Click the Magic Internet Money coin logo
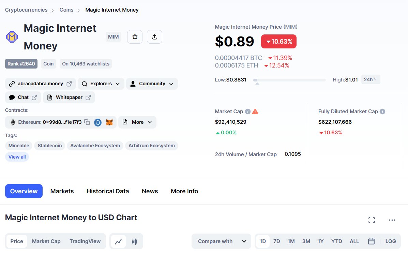408x254 pixels. click(12, 37)
